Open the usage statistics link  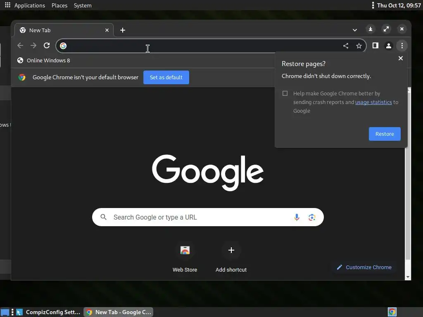[373, 102]
